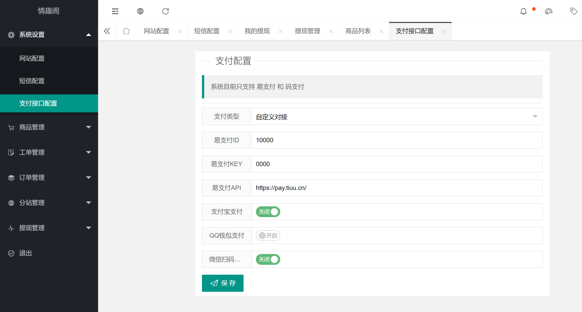Screen dimensions: 582x312
Task: Close the 我的提现 tab
Action: pos(280,31)
